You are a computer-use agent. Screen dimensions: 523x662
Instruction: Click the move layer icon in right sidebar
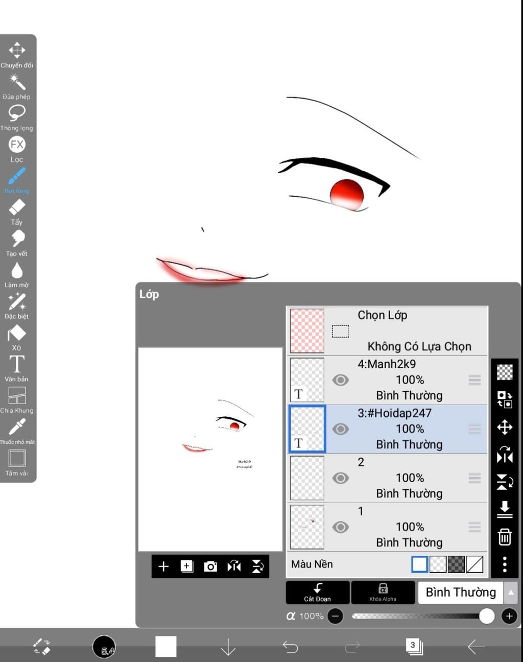tap(505, 427)
